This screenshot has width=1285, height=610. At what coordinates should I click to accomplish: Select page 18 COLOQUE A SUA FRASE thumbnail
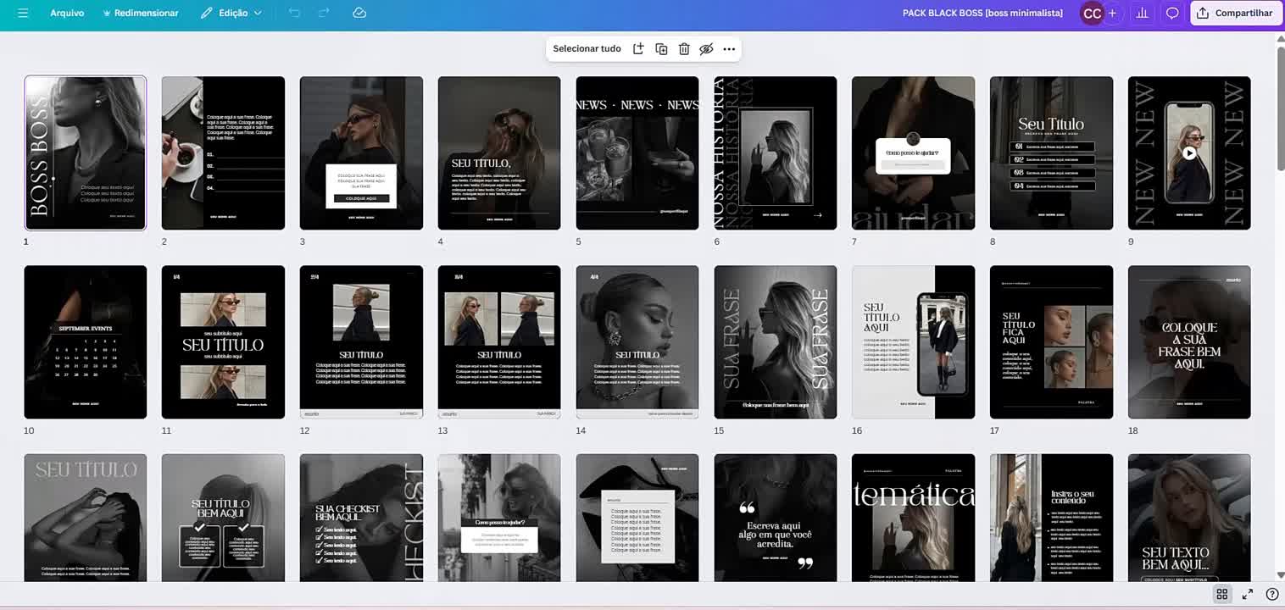tap(1189, 342)
